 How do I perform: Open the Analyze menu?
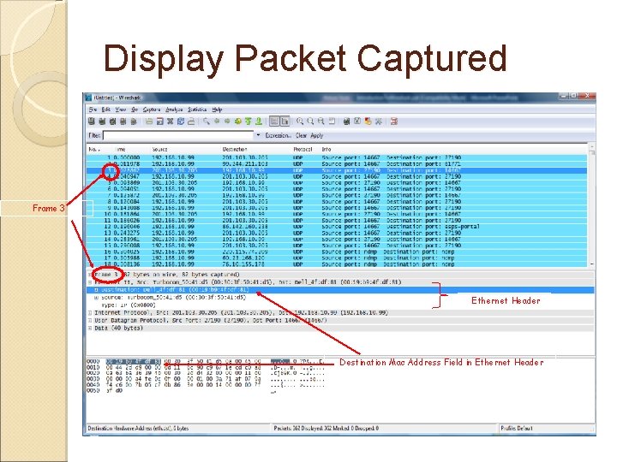pyautogui.click(x=174, y=110)
